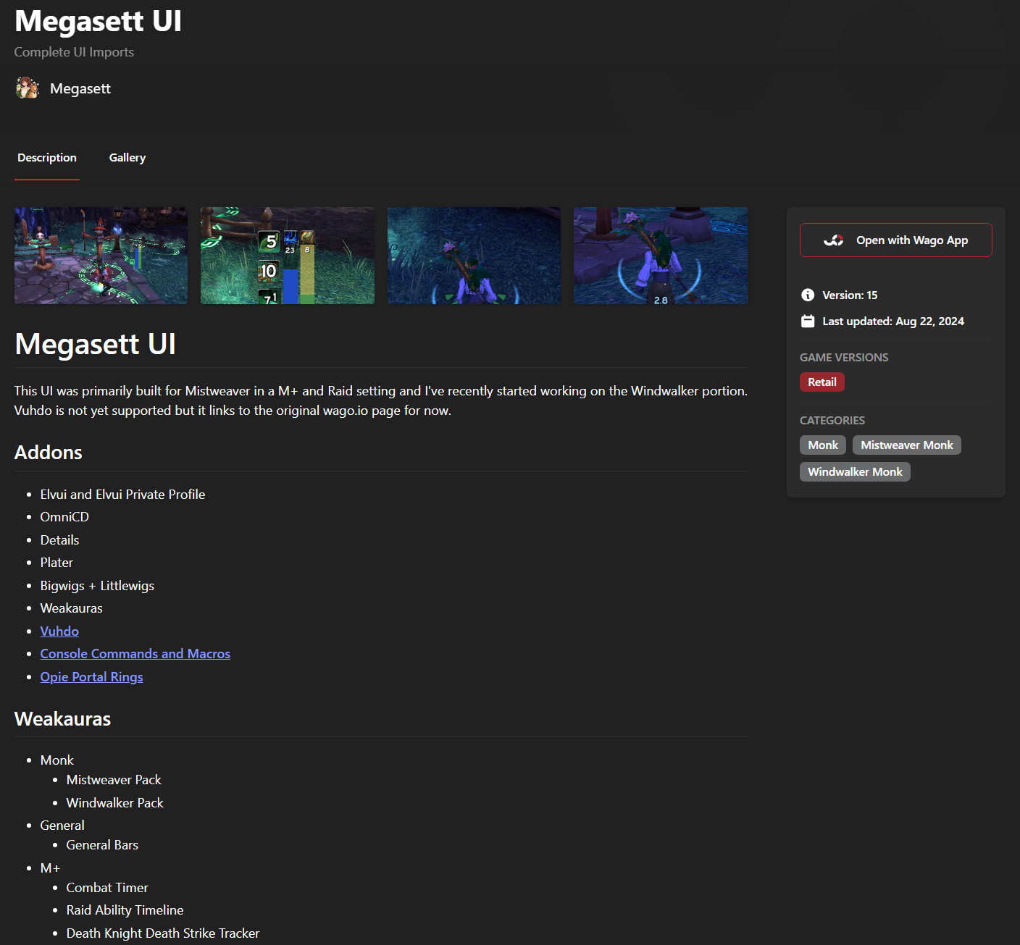Click the Plater list item
The width and height of the screenshot is (1020, 945).
tap(57, 563)
